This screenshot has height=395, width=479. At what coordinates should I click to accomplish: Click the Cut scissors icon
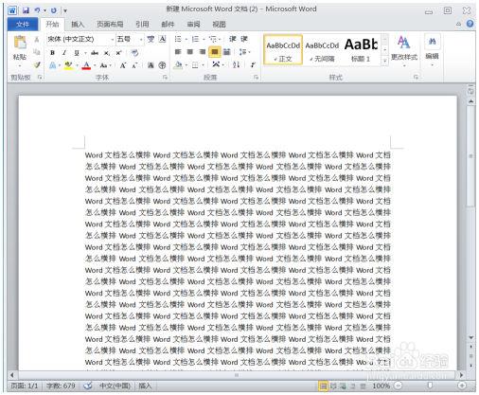[x=37, y=40]
